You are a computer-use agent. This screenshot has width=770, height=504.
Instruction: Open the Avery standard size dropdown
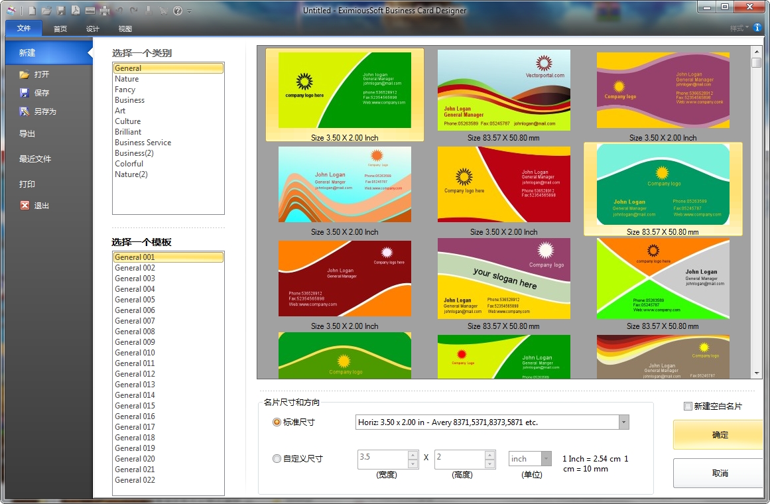[x=622, y=422]
